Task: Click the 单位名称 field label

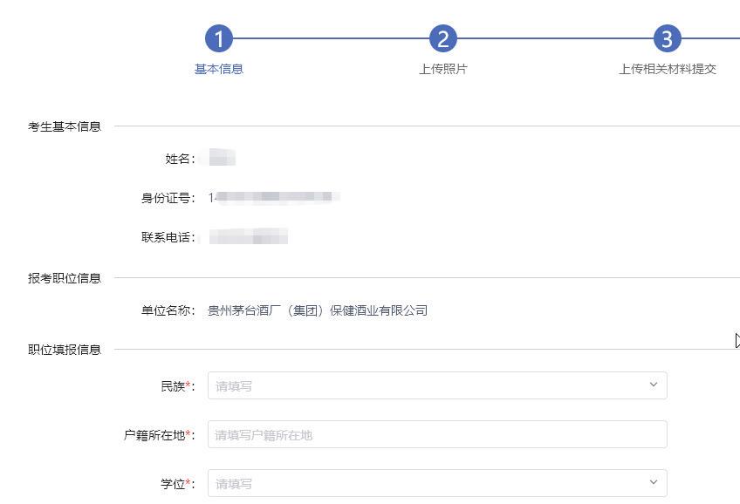Action: coord(168,310)
